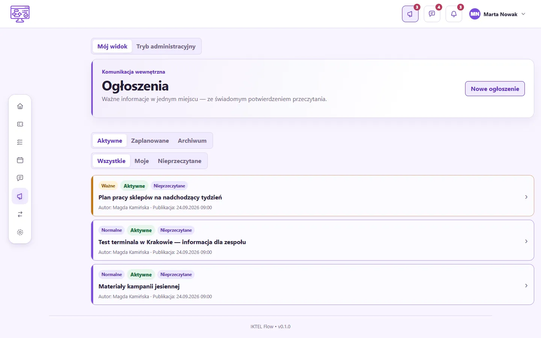Open chevron of 'Materiały kampanii jesiennej' announcement
541x338 pixels.
[x=526, y=285]
